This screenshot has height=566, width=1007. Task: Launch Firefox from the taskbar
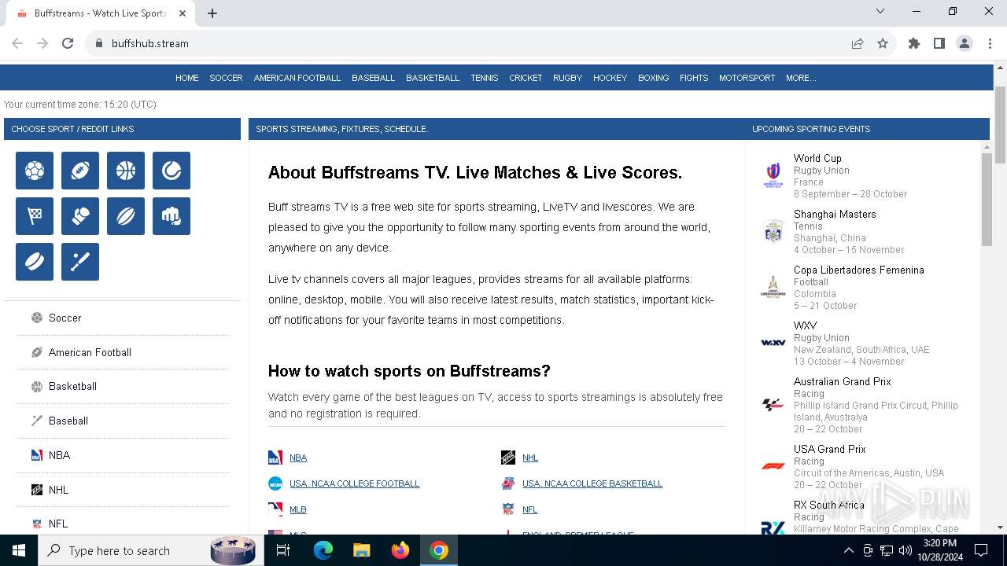point(400,550)
